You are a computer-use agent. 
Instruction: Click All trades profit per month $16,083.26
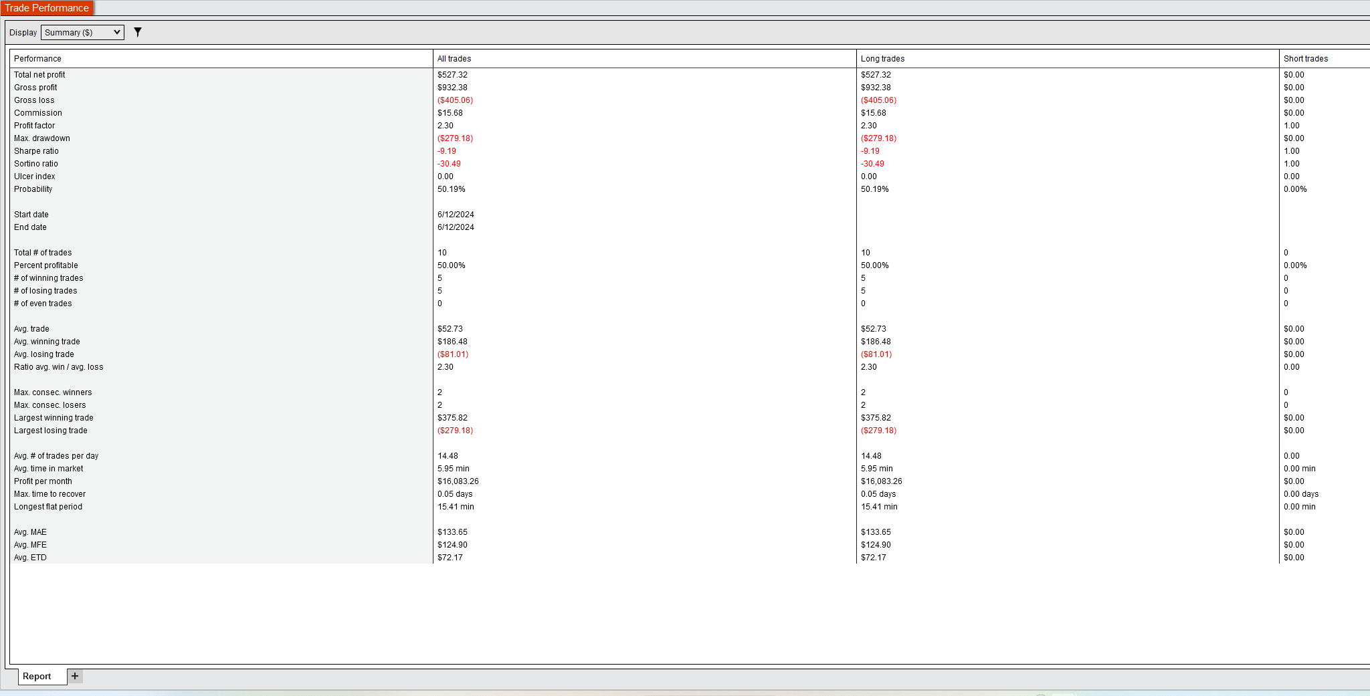458,481
